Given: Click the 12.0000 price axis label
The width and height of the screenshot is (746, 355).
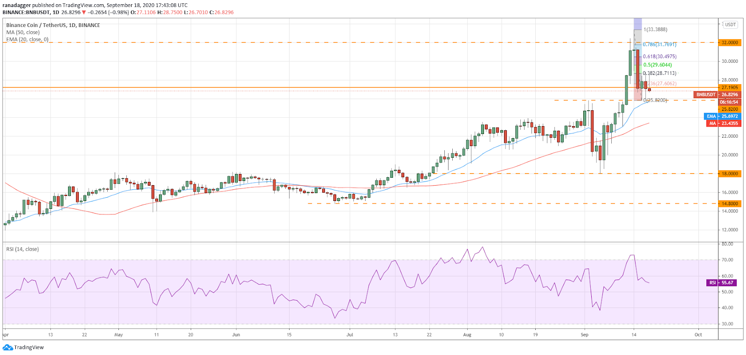Looking at the screenshot, I should click(x=730, y=230).
